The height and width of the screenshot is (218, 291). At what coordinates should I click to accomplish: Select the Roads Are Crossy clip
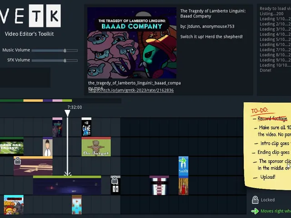point(11,146)
